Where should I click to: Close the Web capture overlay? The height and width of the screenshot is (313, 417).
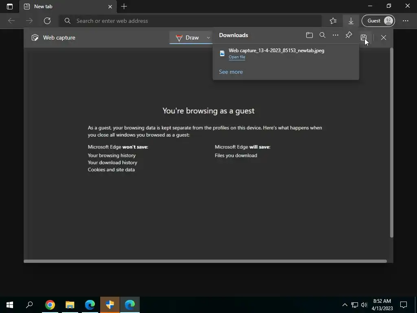tap(384, 37)
